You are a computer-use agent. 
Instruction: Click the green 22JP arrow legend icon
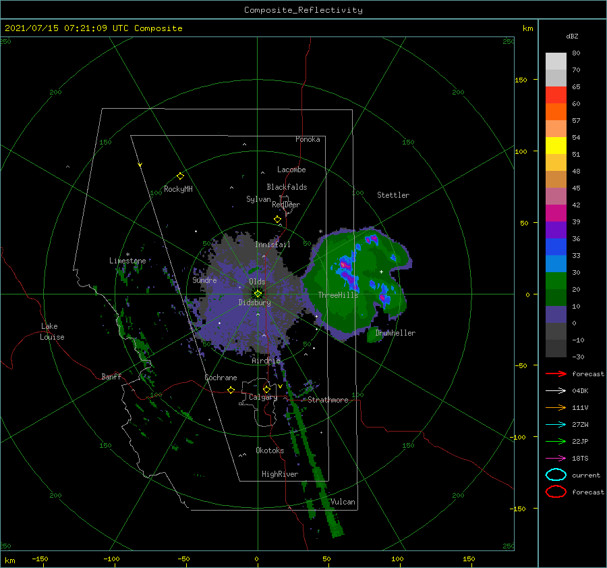(556, 441)
